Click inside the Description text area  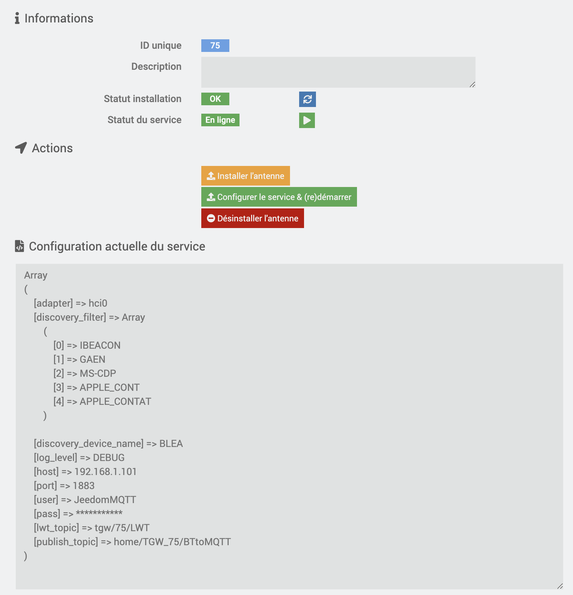click(338, 72)
